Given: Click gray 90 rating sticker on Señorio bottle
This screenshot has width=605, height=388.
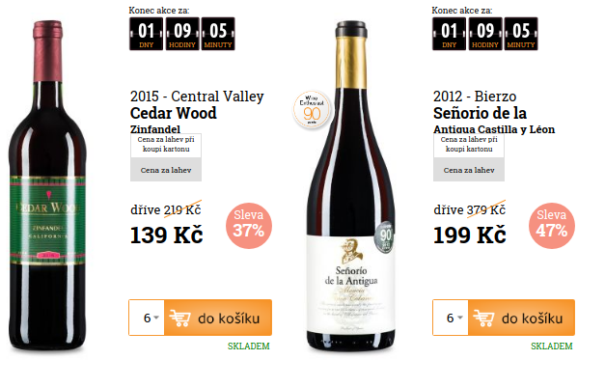Looking at the screenshot, I should [x=385, y=237].
